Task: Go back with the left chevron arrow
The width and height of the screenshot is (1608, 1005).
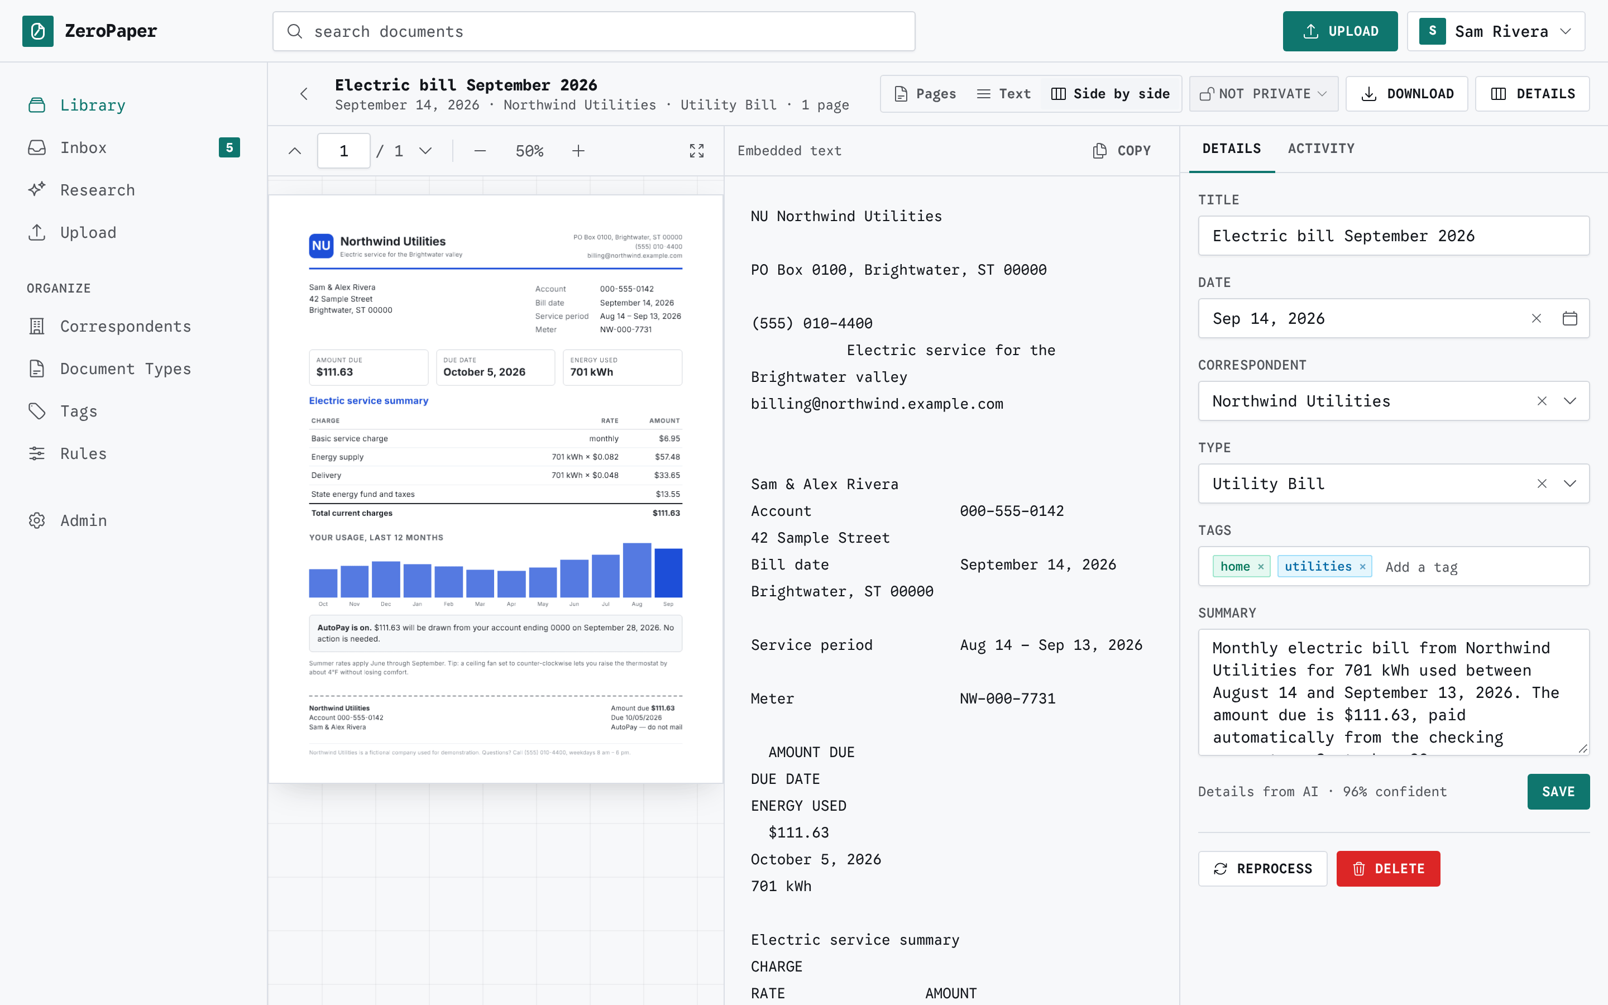Action: click(x=304, y=94)
